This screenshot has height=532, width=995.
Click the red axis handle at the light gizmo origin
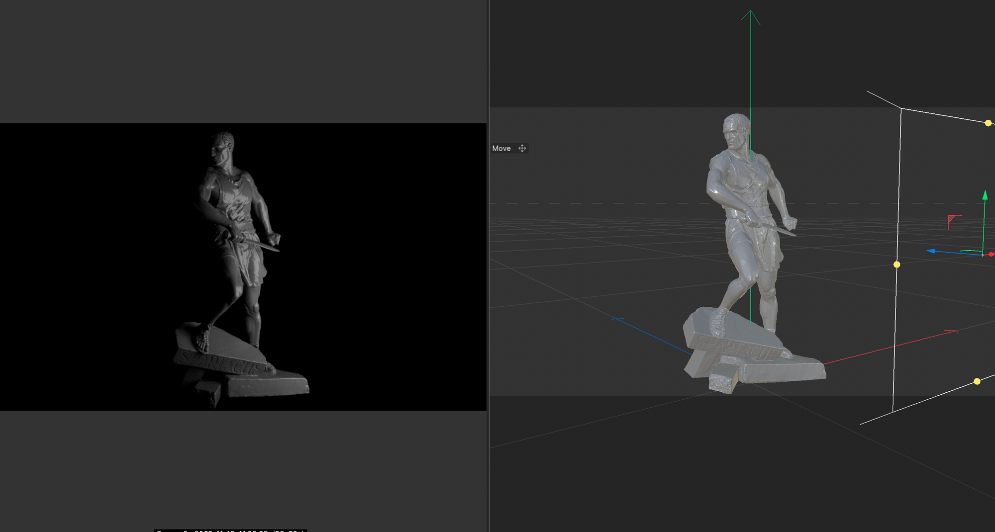(x=991, y=254)
